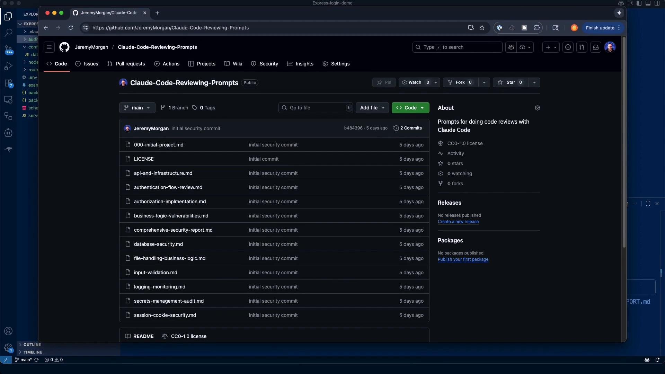Viewport: 665px width, 374px height.
Task: Open VS Code Source Control view
Action: pos(8,50)
